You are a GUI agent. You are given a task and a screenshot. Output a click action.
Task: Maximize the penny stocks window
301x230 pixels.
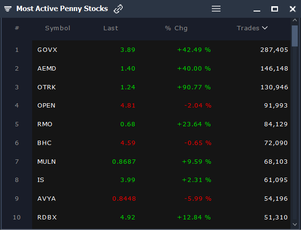(x=275, y=9)
